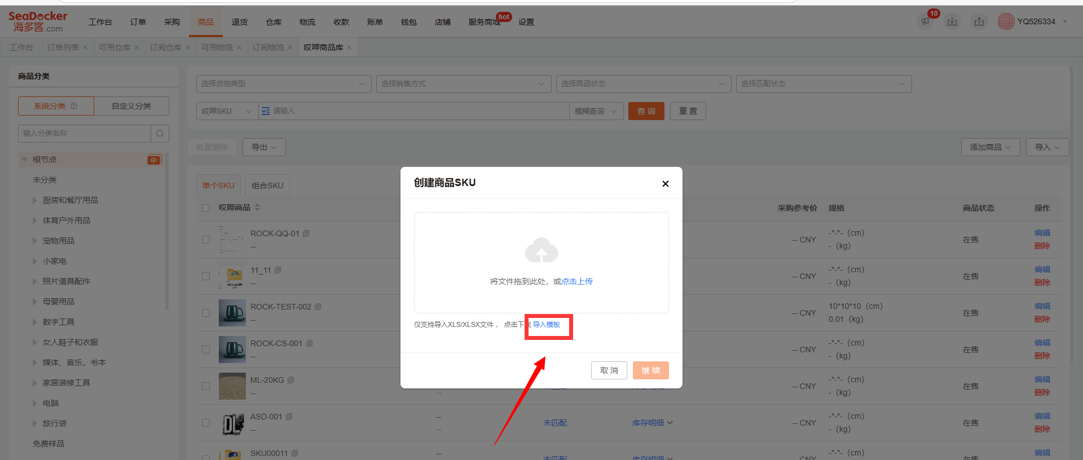Click the 中 badge on 根节点 row
The height and width of the screenshot is (460, 1083).
pyautogui.click(x=154, y=160)
